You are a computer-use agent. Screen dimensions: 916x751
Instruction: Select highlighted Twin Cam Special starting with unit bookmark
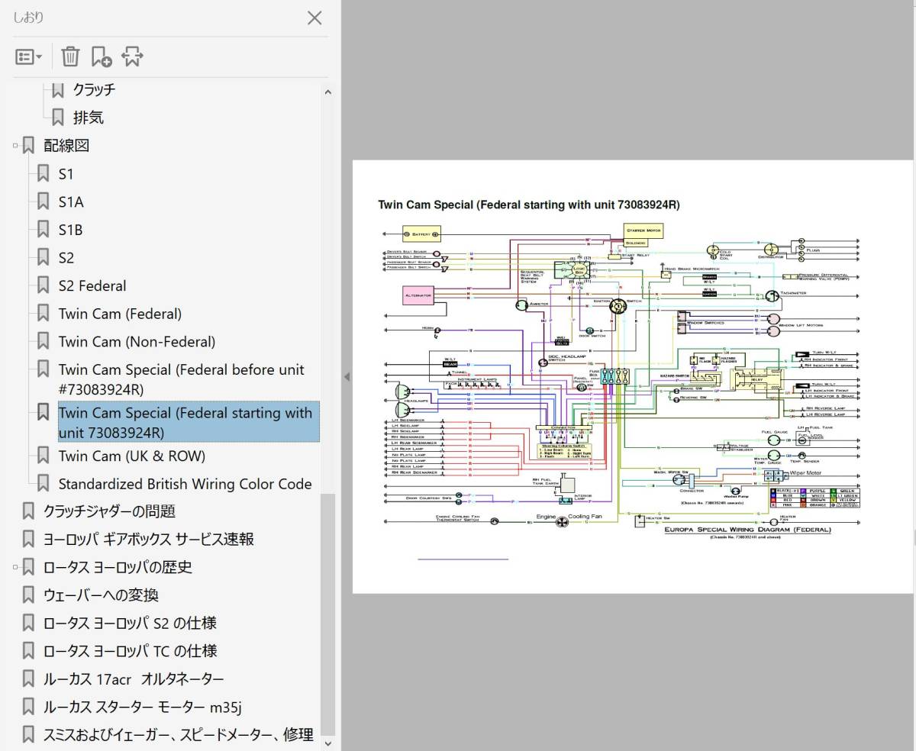pyautogui.click(x=189, y=422)
